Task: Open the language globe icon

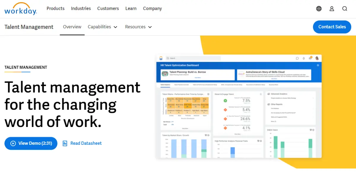Action: pos(319,9)
